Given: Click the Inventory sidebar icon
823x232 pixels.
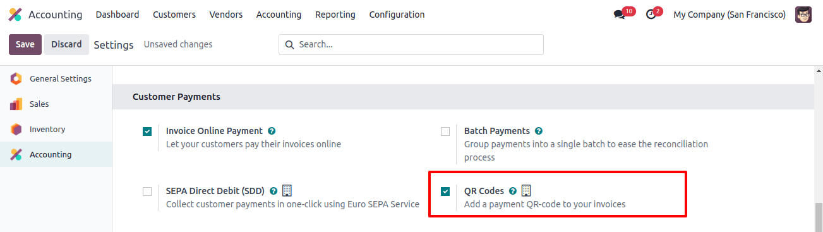Looking at the screenshot, I should pyautogui.click(x=16, y=130).
